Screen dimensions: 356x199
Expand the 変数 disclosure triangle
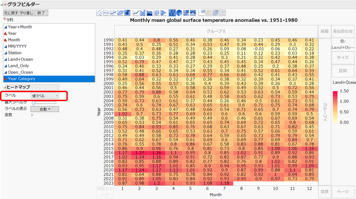pyautogui.click(x=32, y=115)
